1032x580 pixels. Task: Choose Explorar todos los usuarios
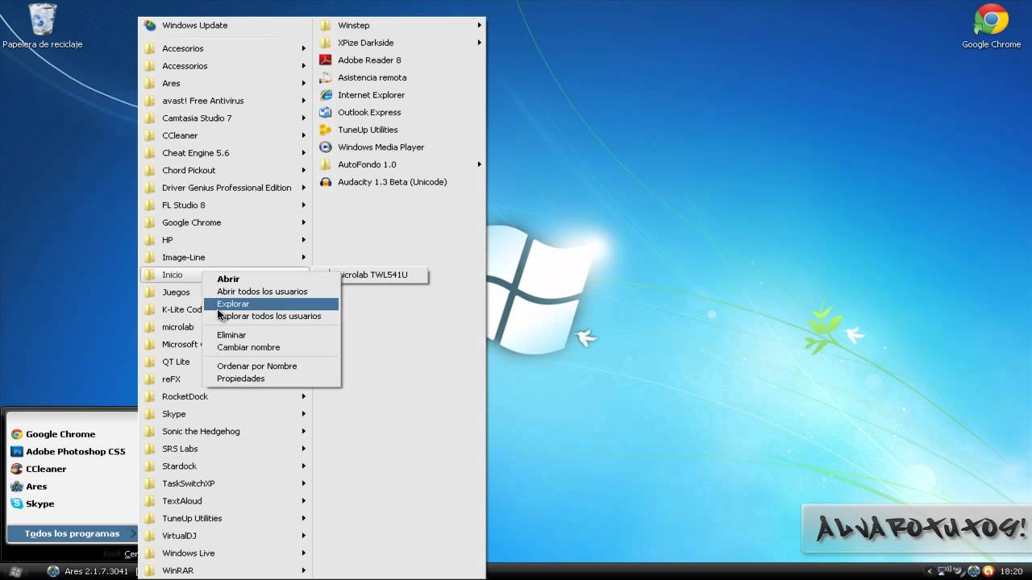click(x=272, y=317)
